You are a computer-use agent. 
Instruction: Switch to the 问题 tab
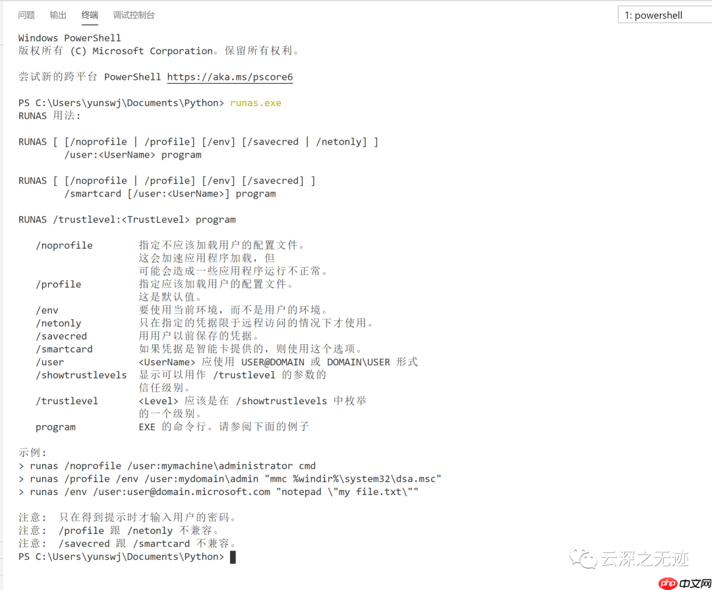[x=26, y=15]
